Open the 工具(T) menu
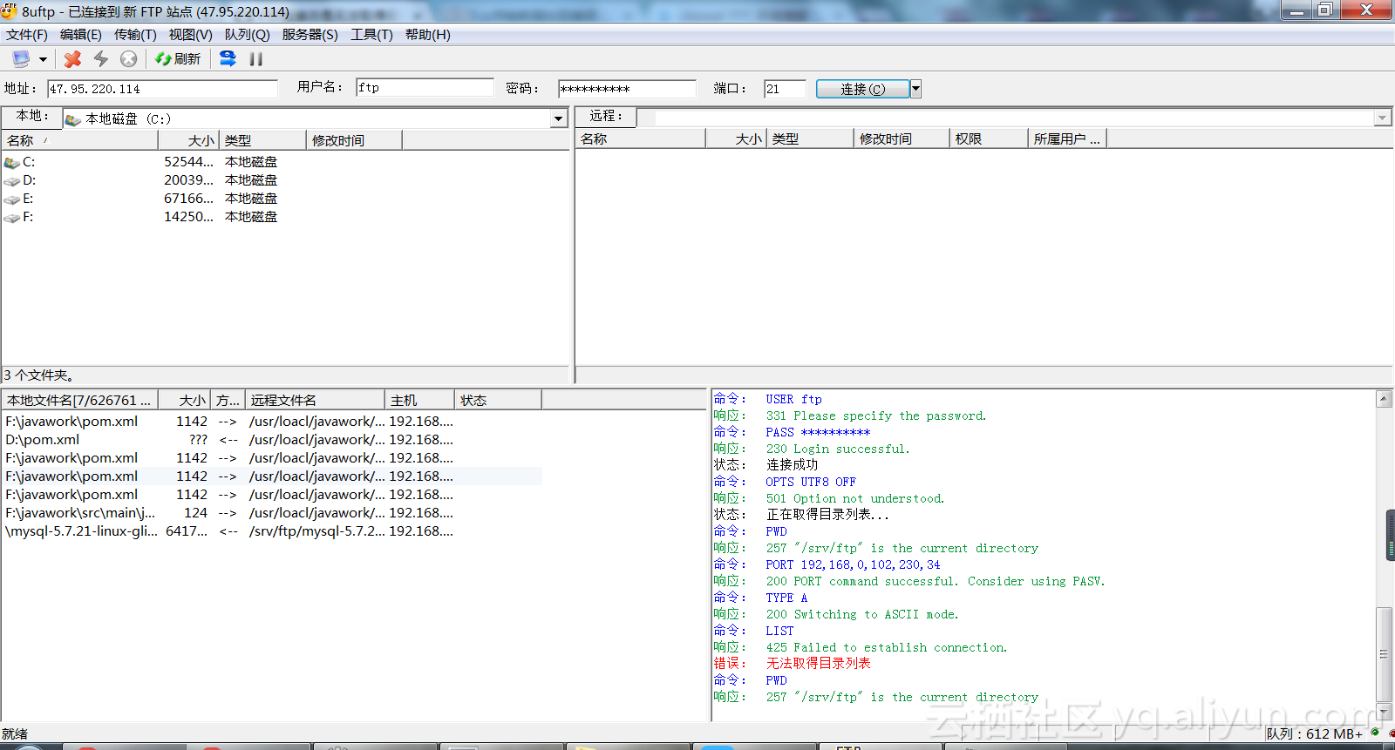1395x750 pixels. click(x=371, y=35)
